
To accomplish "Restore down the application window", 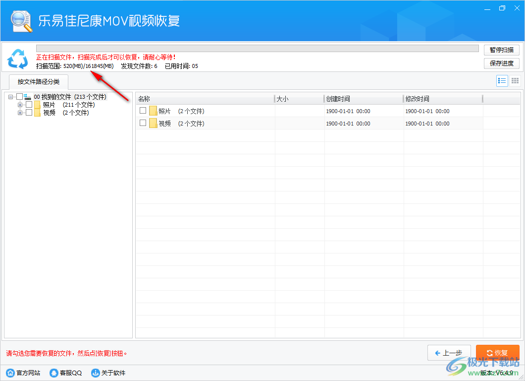I will click(x=502, y=8).
